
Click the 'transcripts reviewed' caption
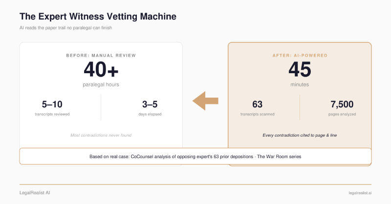tap(52, 114)
